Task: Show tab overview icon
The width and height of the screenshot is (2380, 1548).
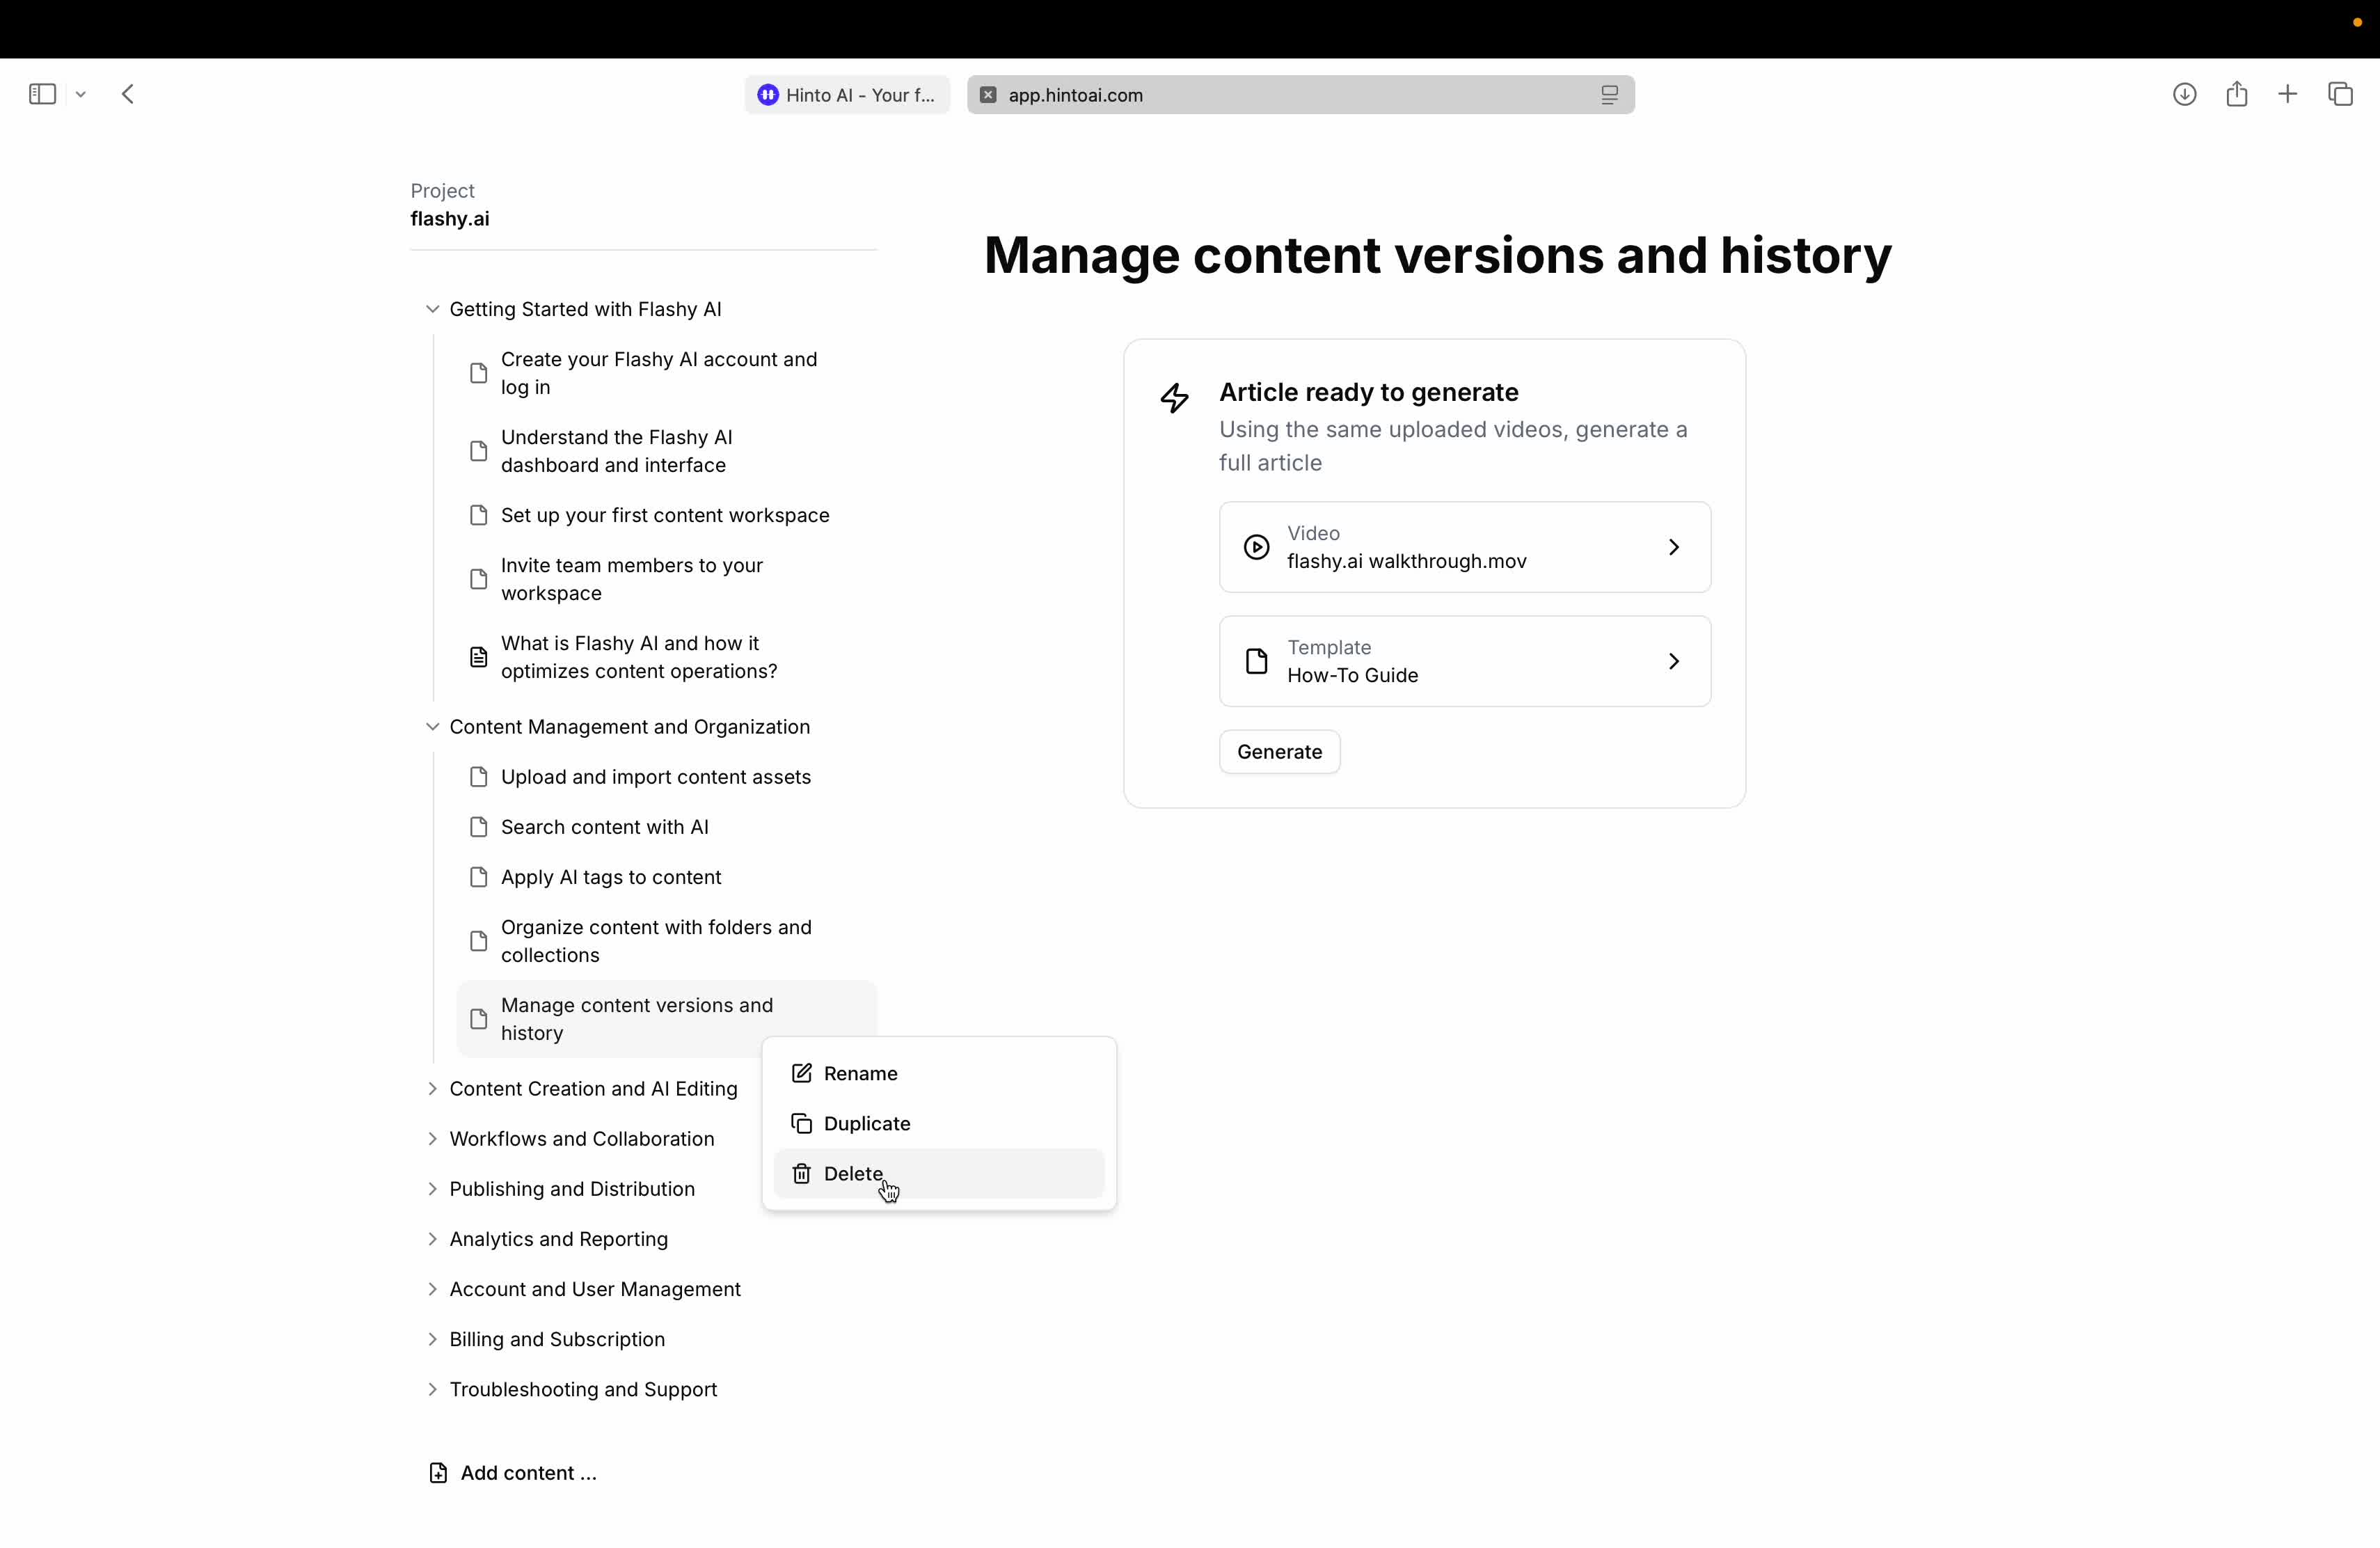Action: coord(2341,94)
